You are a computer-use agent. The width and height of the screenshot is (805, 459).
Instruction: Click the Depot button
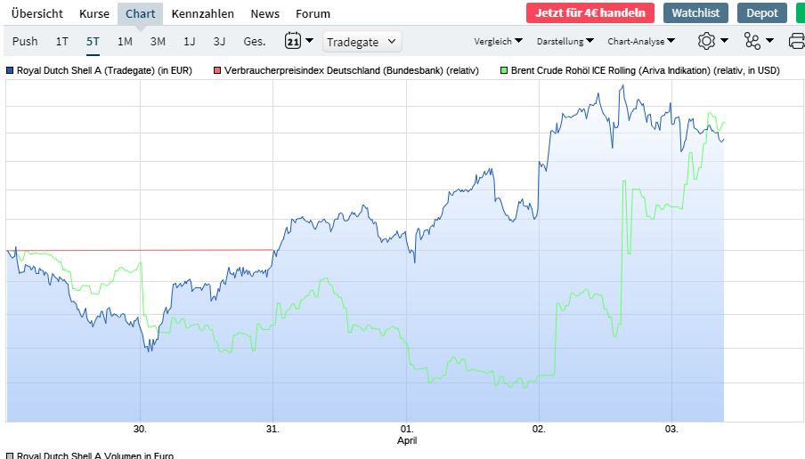[761, 12]
